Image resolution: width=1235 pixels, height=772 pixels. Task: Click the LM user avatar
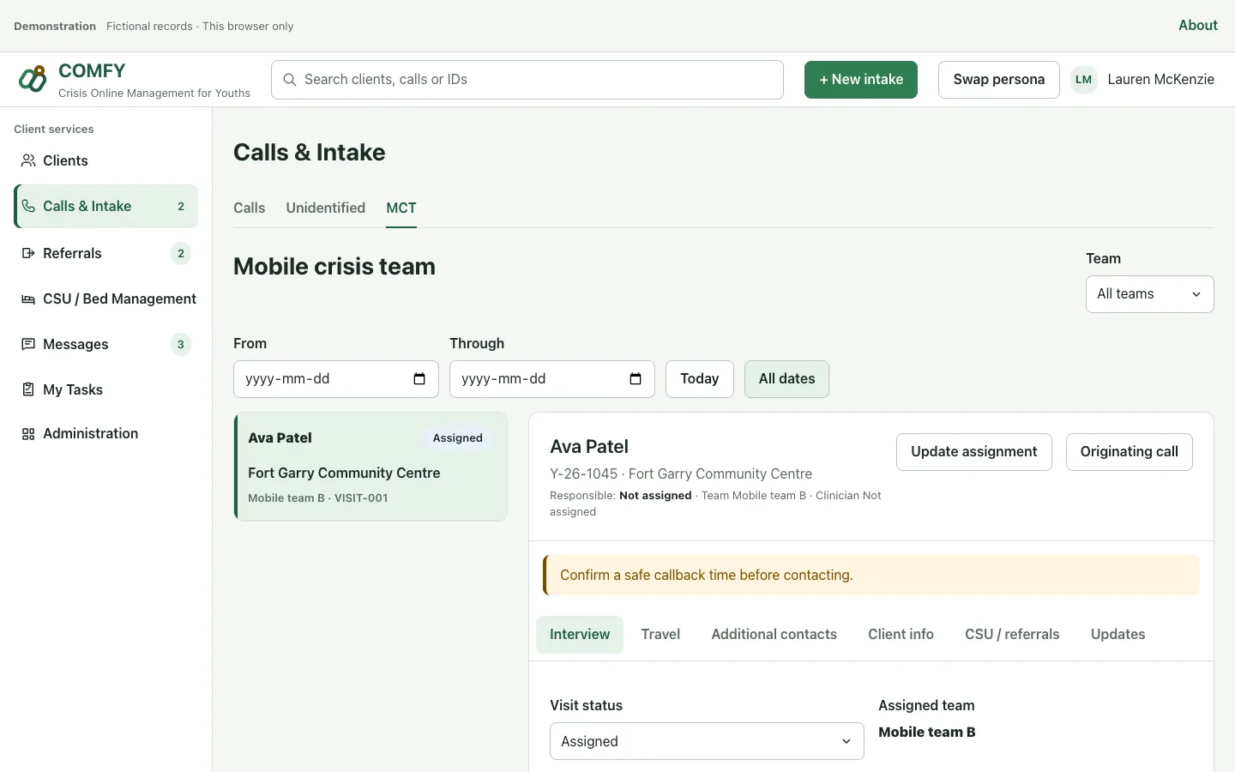pos(1084,80)
